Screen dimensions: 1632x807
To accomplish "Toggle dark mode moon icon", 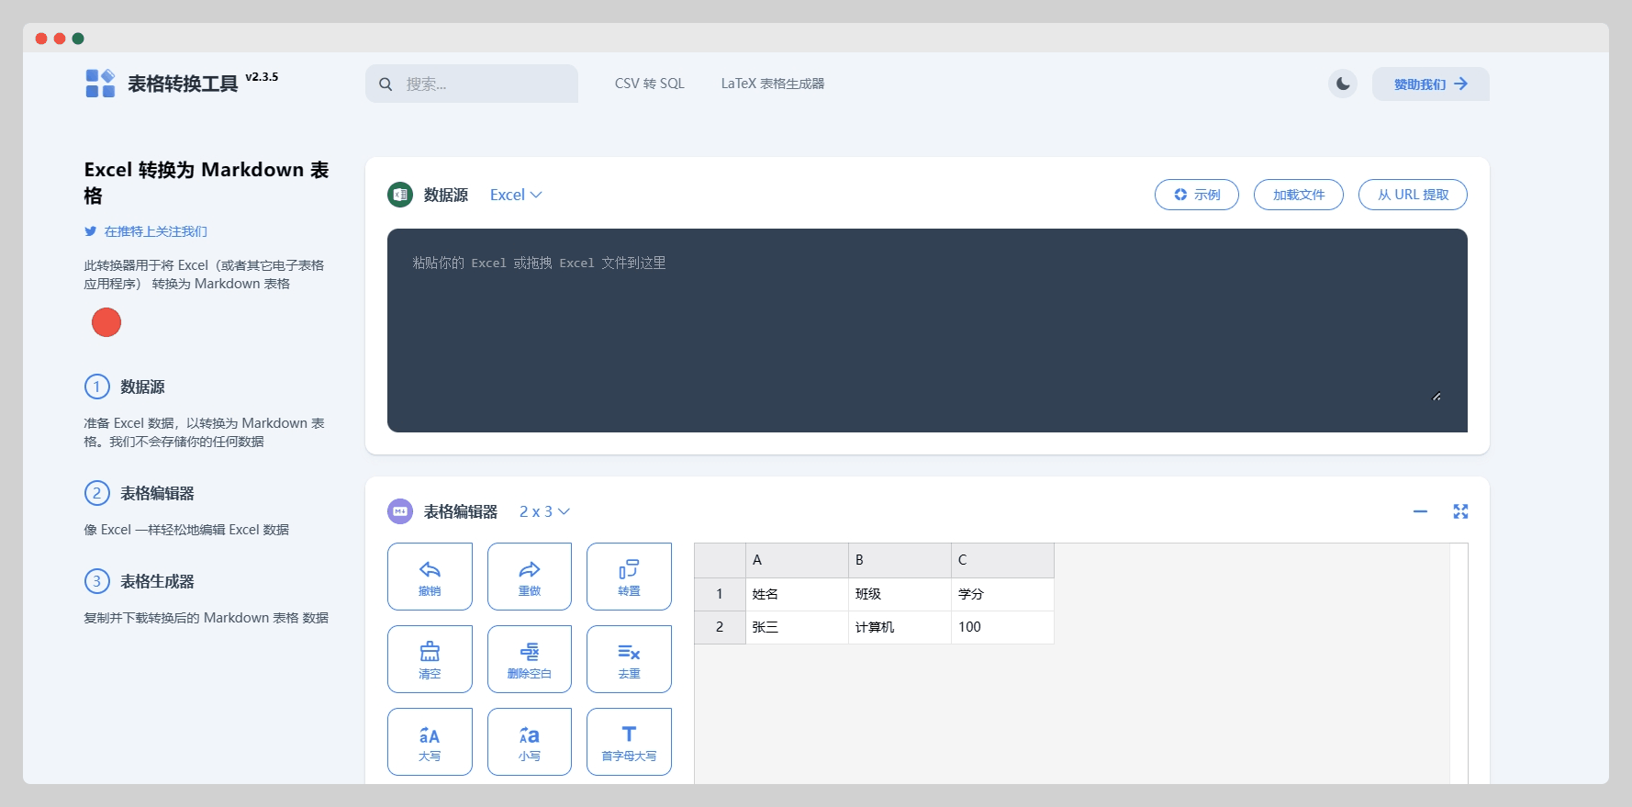I will point(1343,84).
